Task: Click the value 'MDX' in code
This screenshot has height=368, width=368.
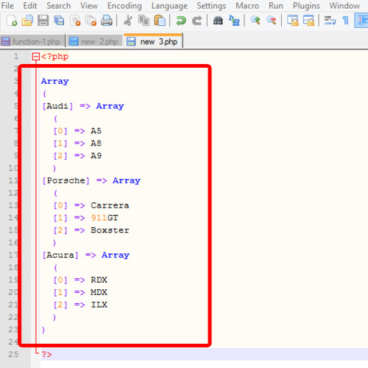Action: pos(99,292)
